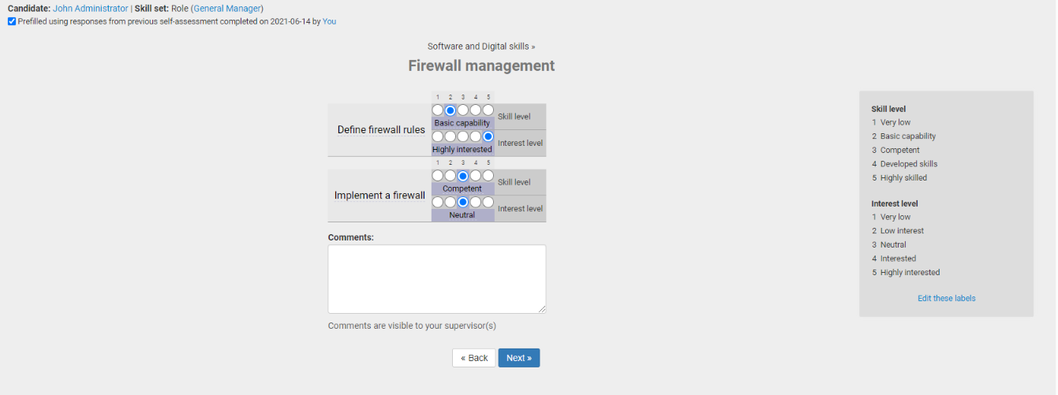
Task: Set Implement a firewall interest level to 5
Action: pos(488,202)
